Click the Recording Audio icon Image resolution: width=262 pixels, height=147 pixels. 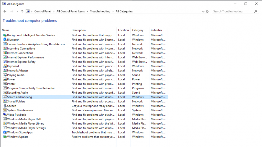click(5, 93)
